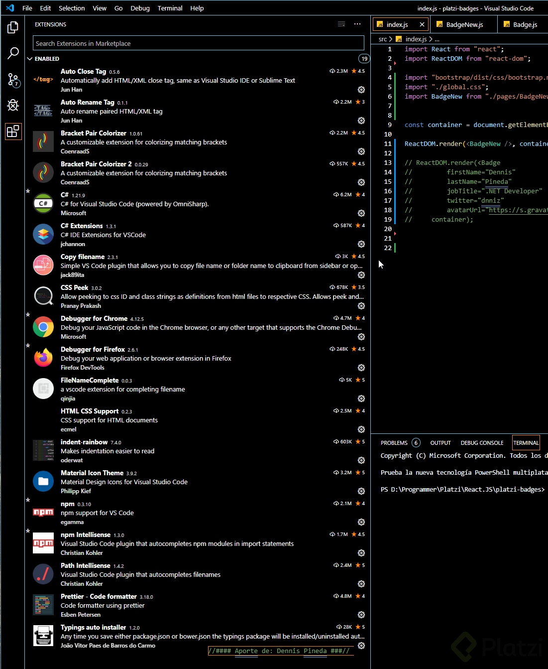Open the Edit menu
The width and height of the screenshot is (548, 669).
[x=45, y=8]
